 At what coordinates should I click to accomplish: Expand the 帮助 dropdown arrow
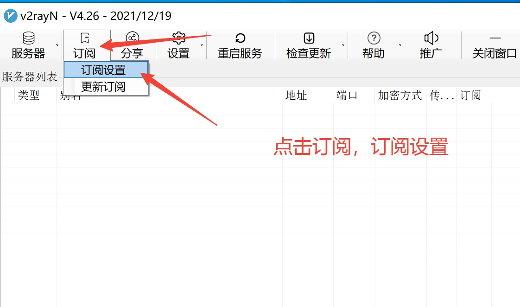(400, 45)
